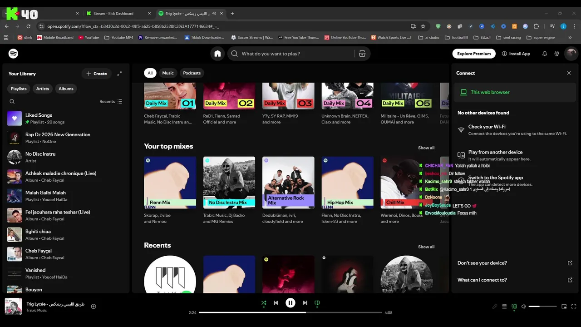
Task: Open Alternative Rock Mix thumbnail
Action: [x=288, y=183]
